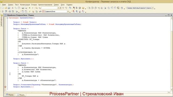
Task: Open the Сервер (файловый вариант) dropdown
Action: coord(153,8)
